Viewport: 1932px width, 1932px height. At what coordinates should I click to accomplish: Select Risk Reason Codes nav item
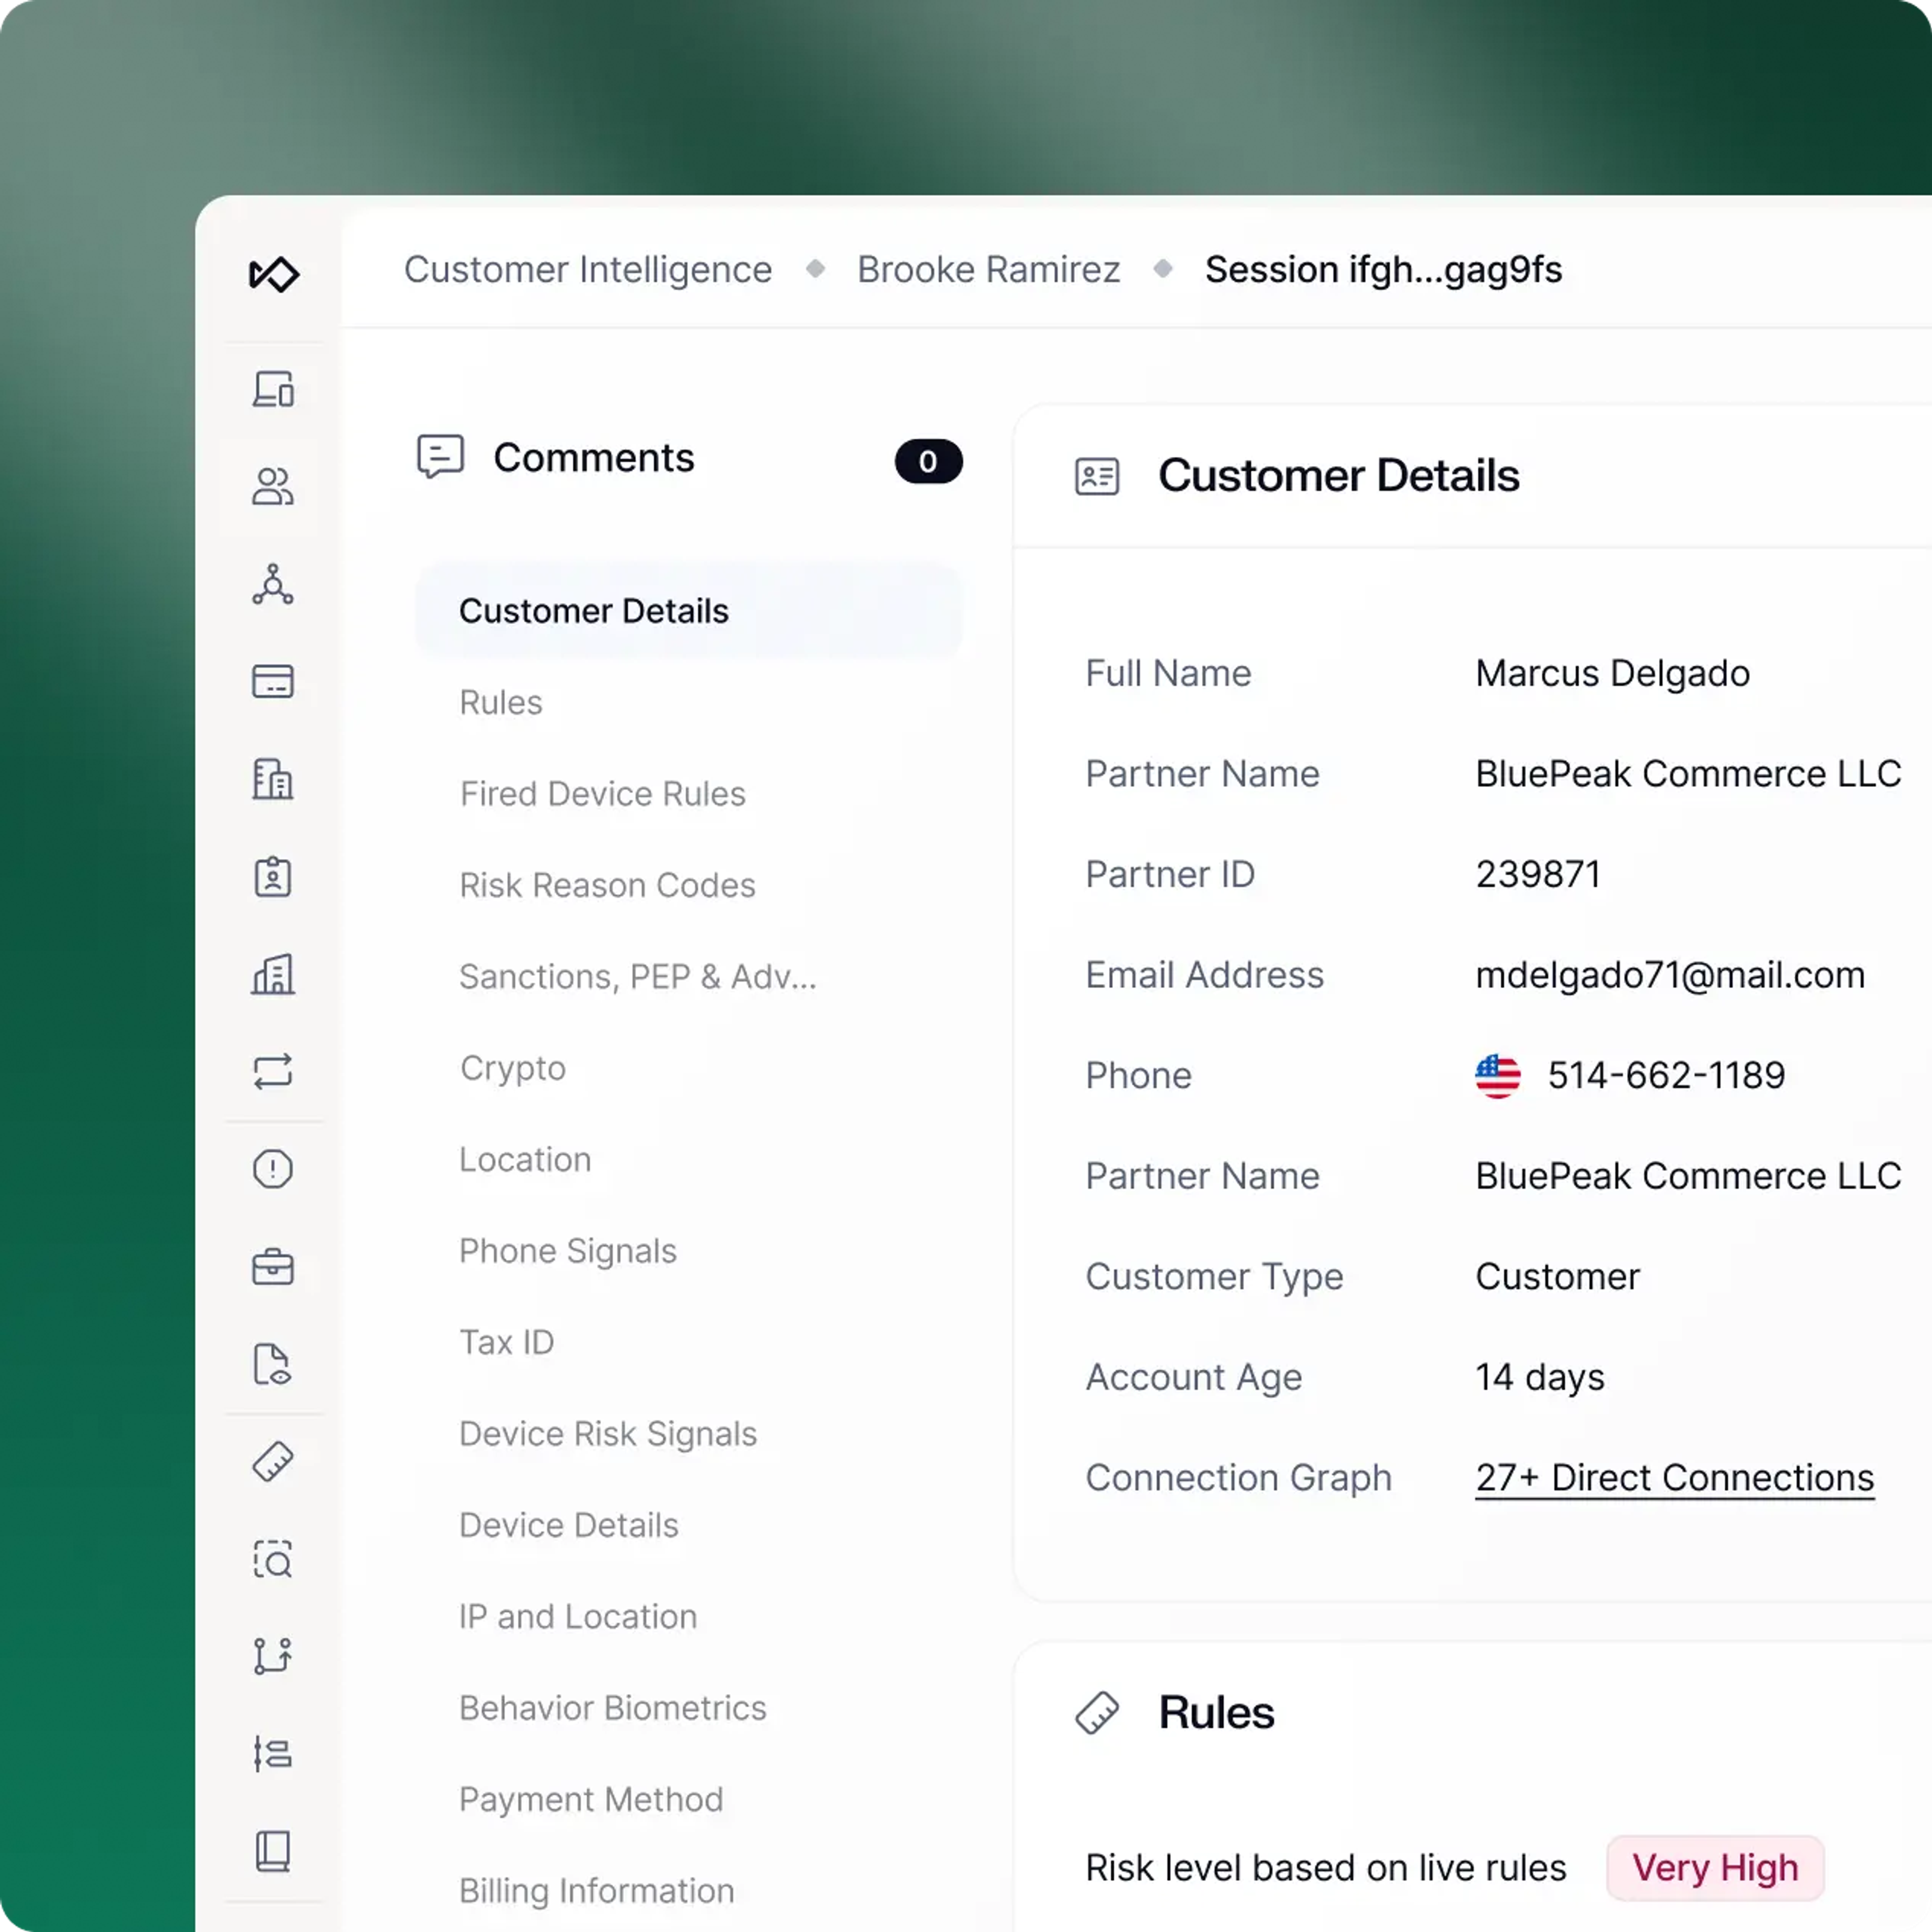pos(606,885)
